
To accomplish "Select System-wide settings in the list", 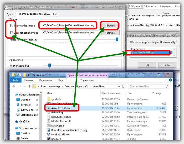I will pos(151,52).
